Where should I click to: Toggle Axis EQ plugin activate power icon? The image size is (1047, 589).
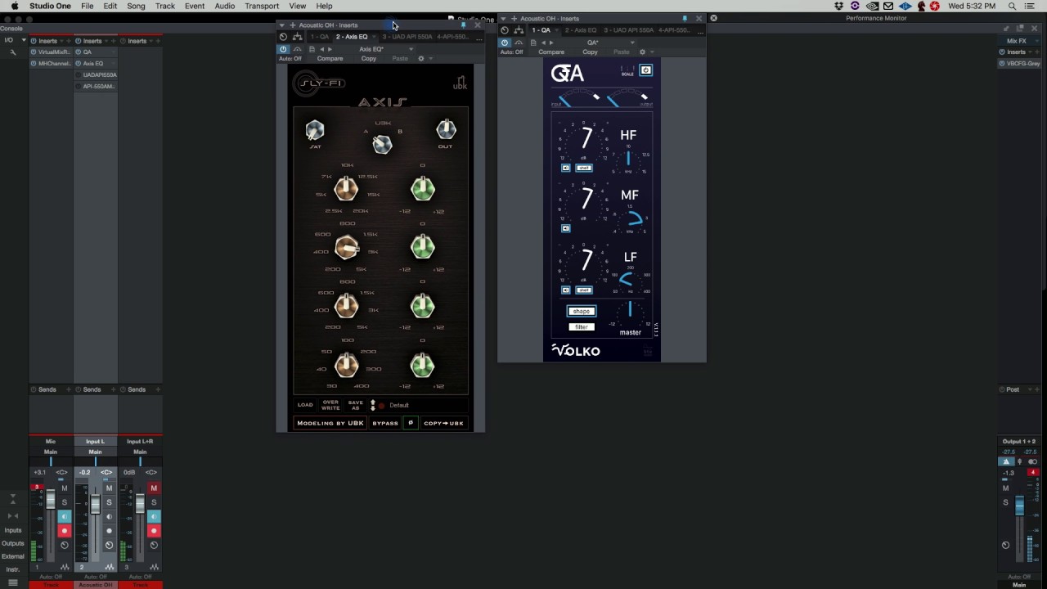click(x=284, y=49)
